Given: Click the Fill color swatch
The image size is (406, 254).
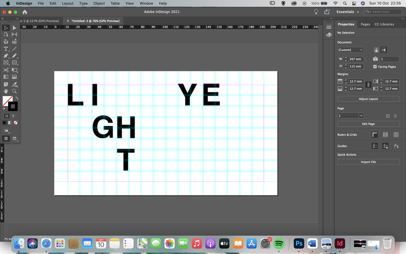Looking at the screenshot, I should tap(7, 101).
